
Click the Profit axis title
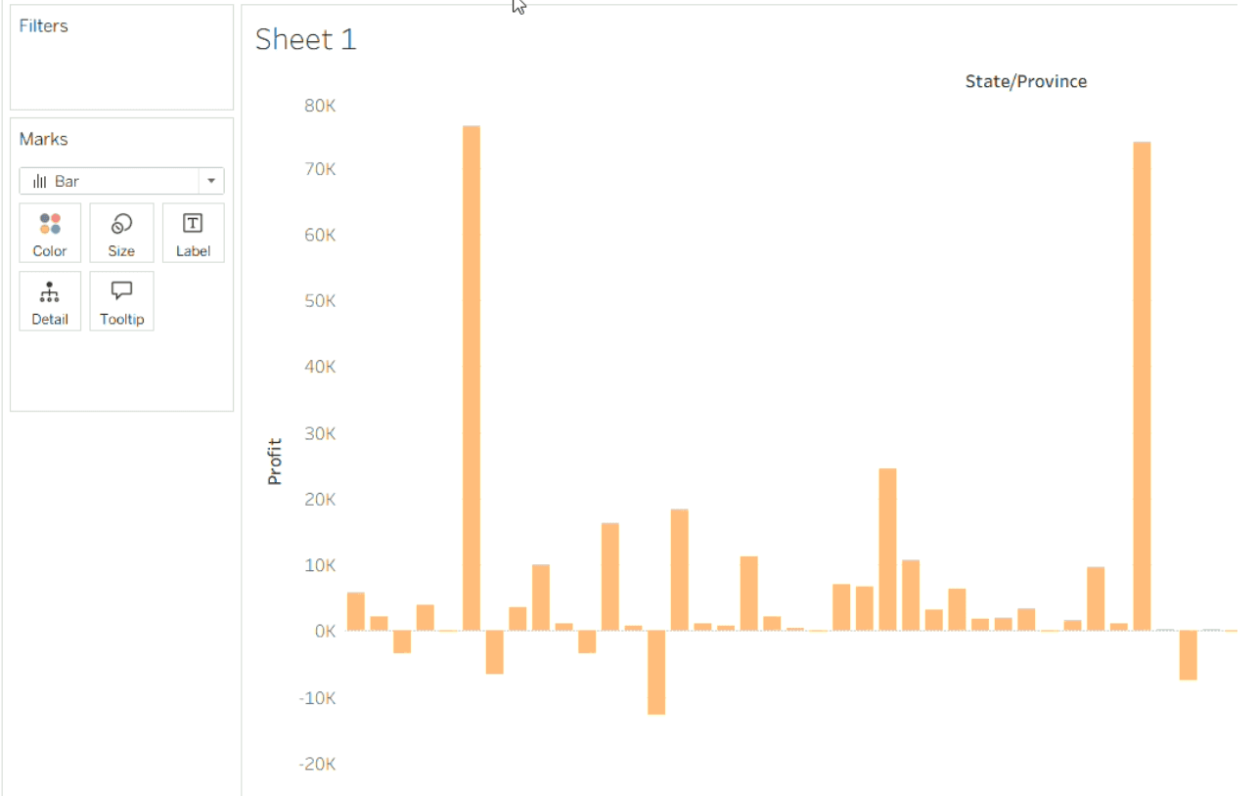pyautogui.click(x=275, y=461)
